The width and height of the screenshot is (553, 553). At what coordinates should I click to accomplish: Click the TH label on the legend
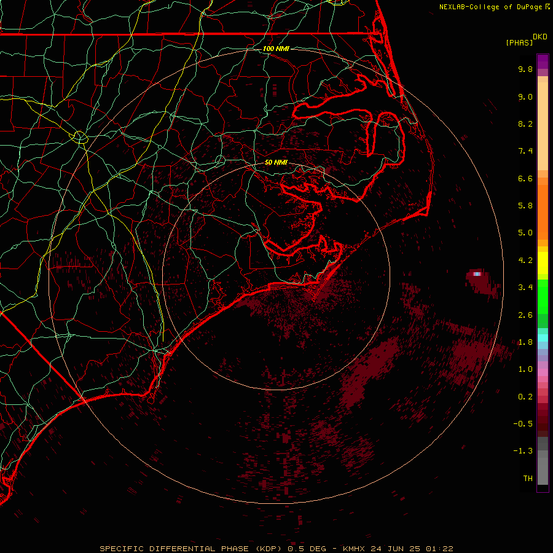coord(528,479)
